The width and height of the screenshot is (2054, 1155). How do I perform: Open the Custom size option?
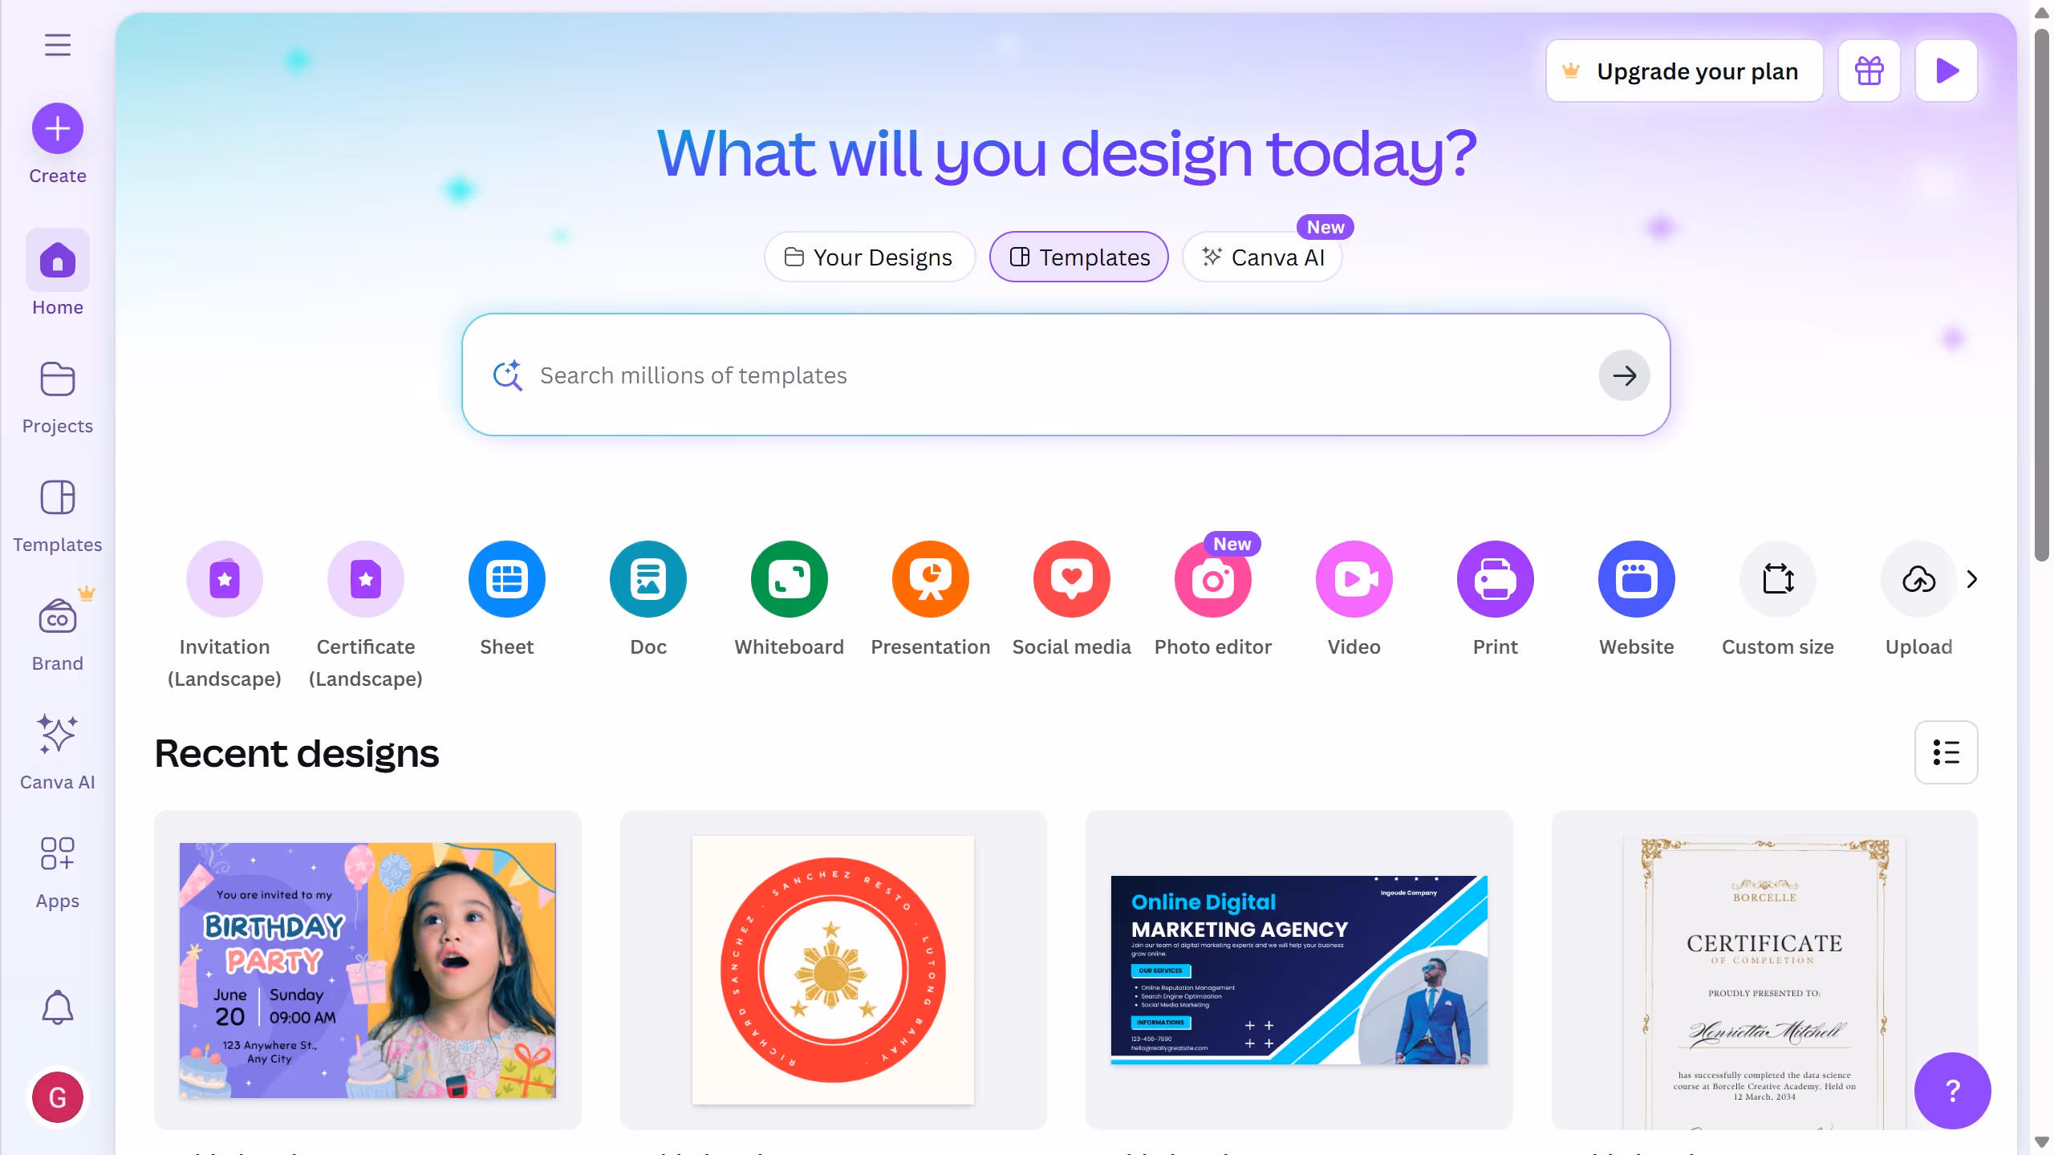(1778, 579)
